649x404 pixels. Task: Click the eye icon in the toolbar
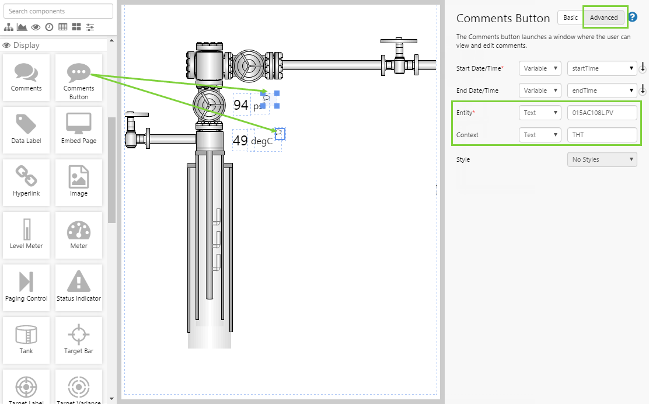click(36, 27)
